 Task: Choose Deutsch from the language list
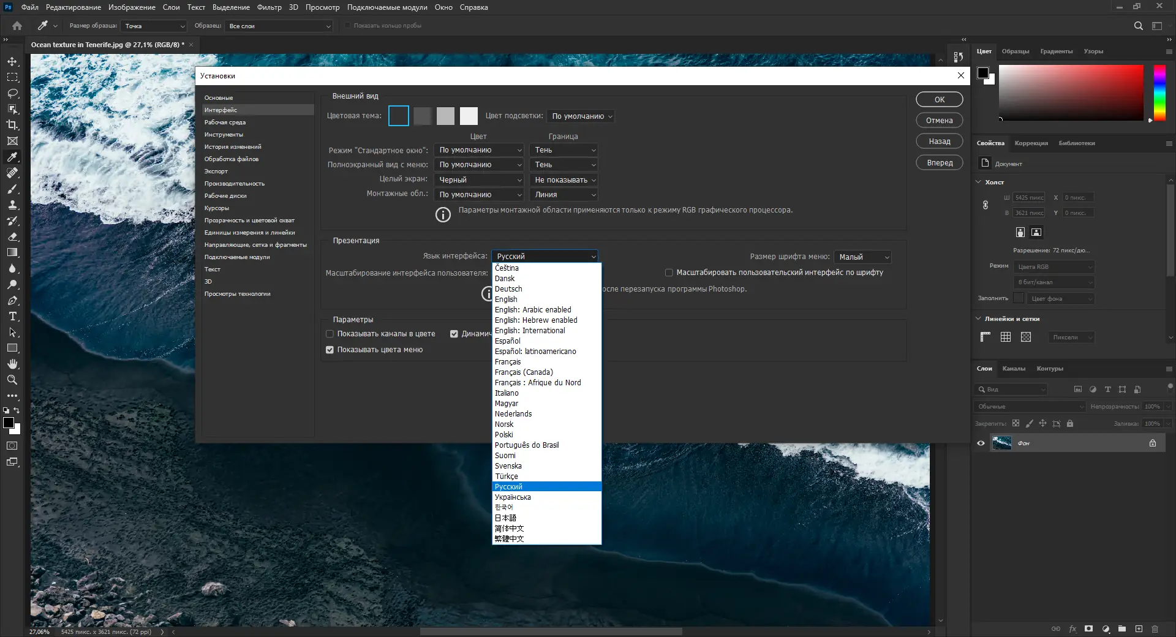click(508, 289)
